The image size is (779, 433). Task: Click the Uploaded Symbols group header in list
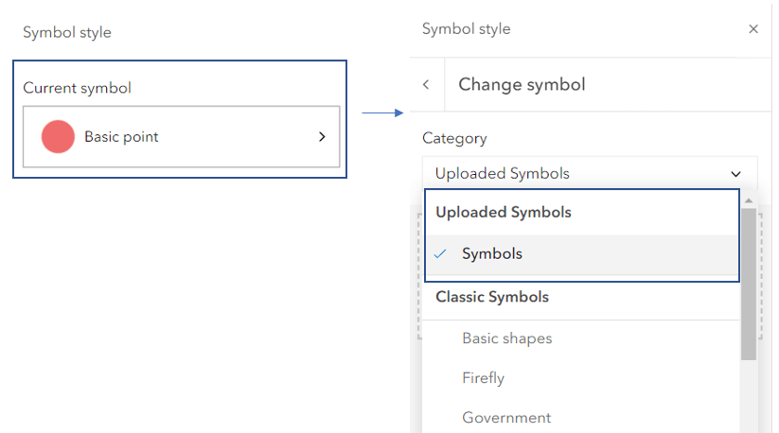[503, 213]
